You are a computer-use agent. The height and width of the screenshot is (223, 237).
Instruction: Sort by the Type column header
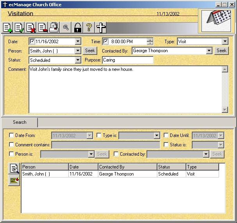point(202,167)
